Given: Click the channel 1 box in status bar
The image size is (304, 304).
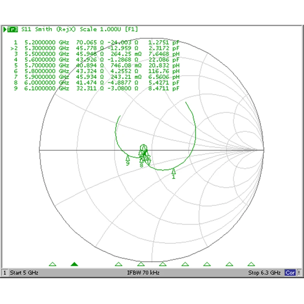Looking at the screenshot, I should click(x=5, y=272).
